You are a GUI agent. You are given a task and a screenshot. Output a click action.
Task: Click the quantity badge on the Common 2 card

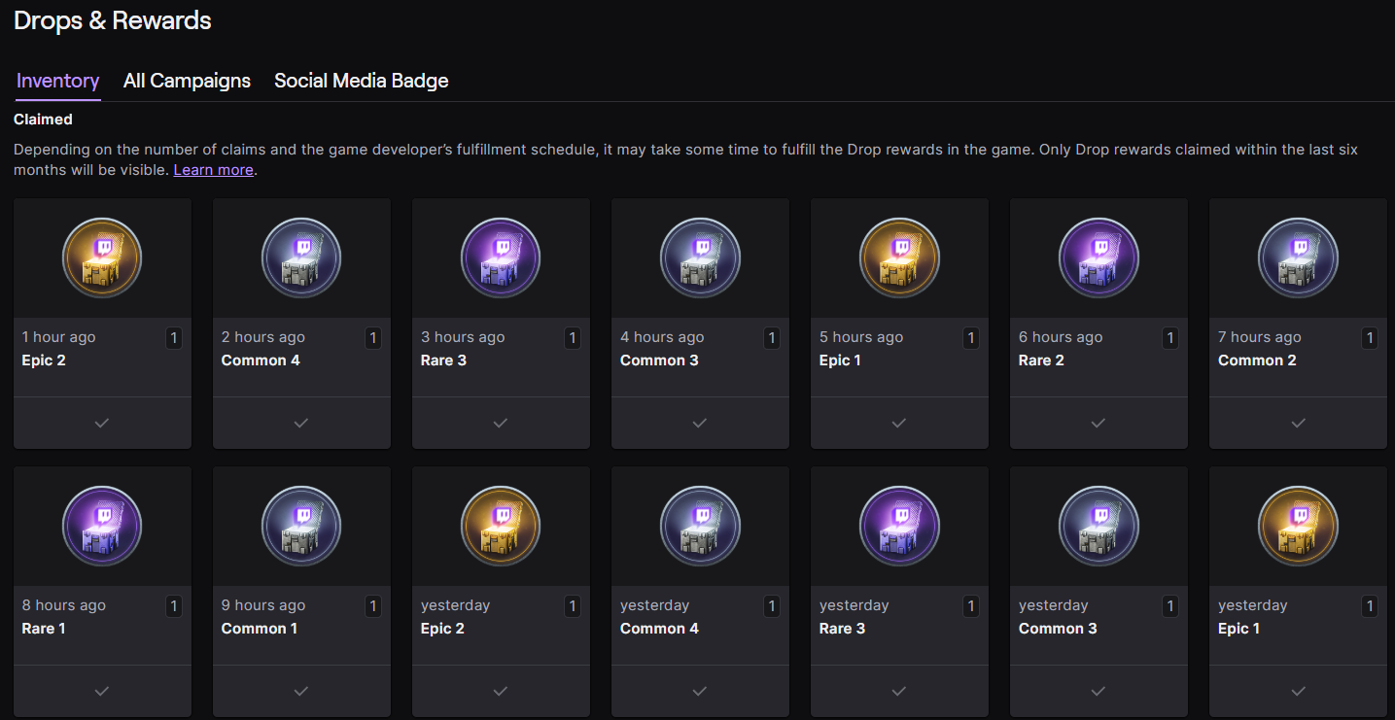[1370, 338]
